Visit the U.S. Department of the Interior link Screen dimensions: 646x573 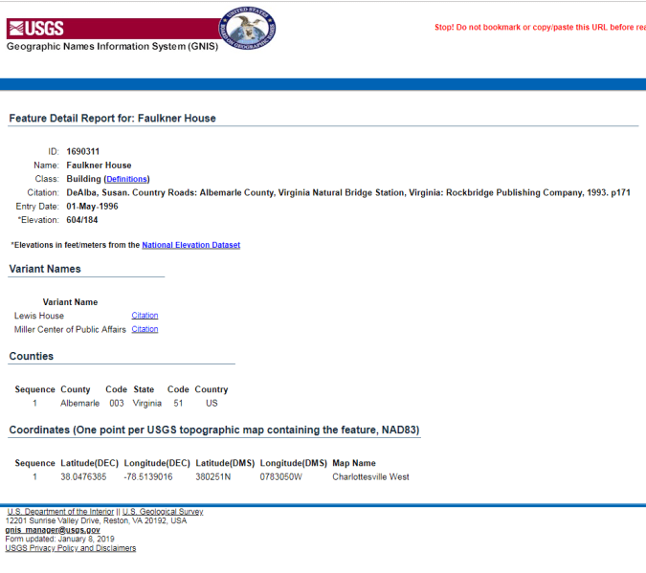click(x=61, y=512)
